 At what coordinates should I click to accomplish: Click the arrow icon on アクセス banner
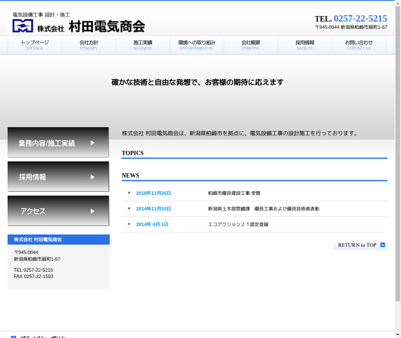93,211
